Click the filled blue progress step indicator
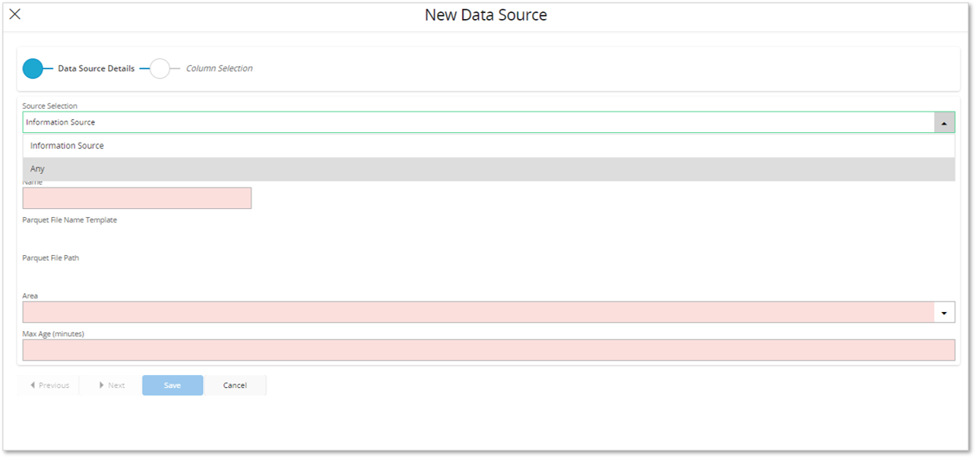 pyautogui.click(x=33, y=68)
